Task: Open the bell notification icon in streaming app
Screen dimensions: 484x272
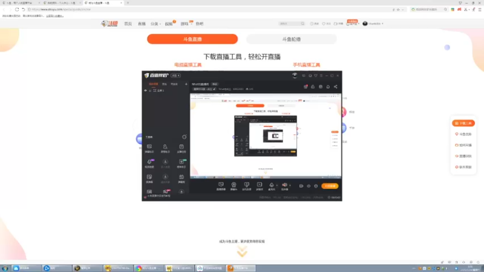Action: point(328,86)
